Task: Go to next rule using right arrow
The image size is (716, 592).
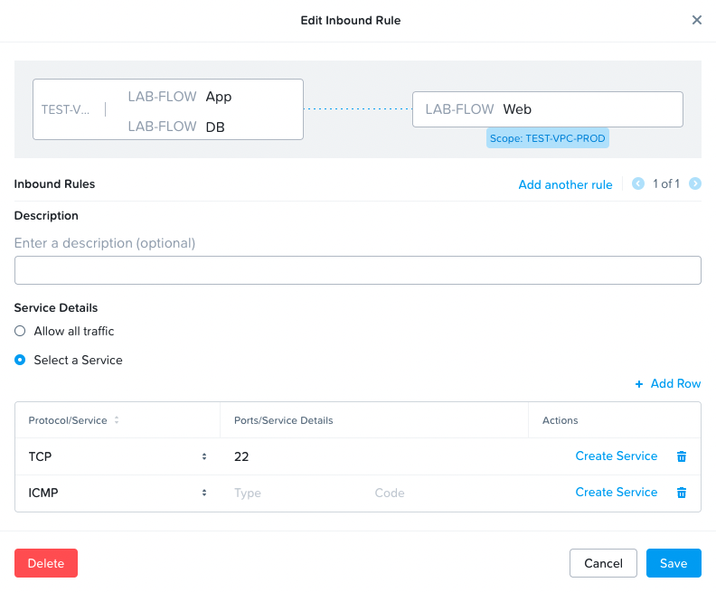Action: click(694, 183)
